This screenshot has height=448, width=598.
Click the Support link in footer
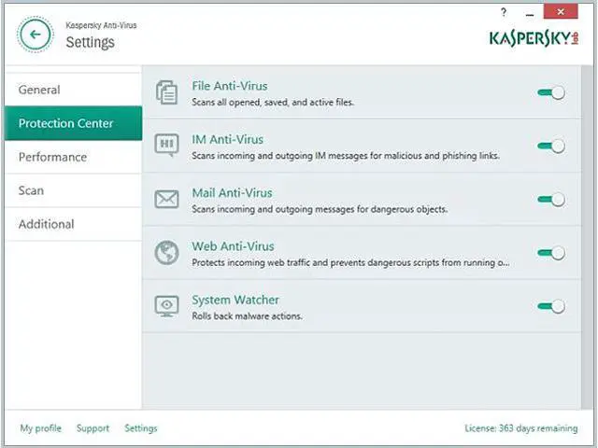coord(93,428)
